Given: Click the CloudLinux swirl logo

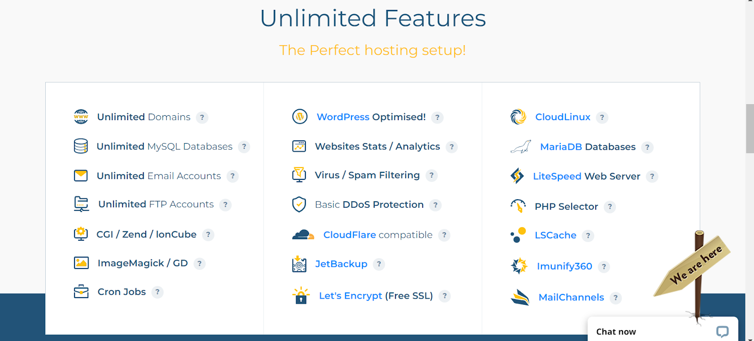Looking at the screenshot, I should [518, 117].
